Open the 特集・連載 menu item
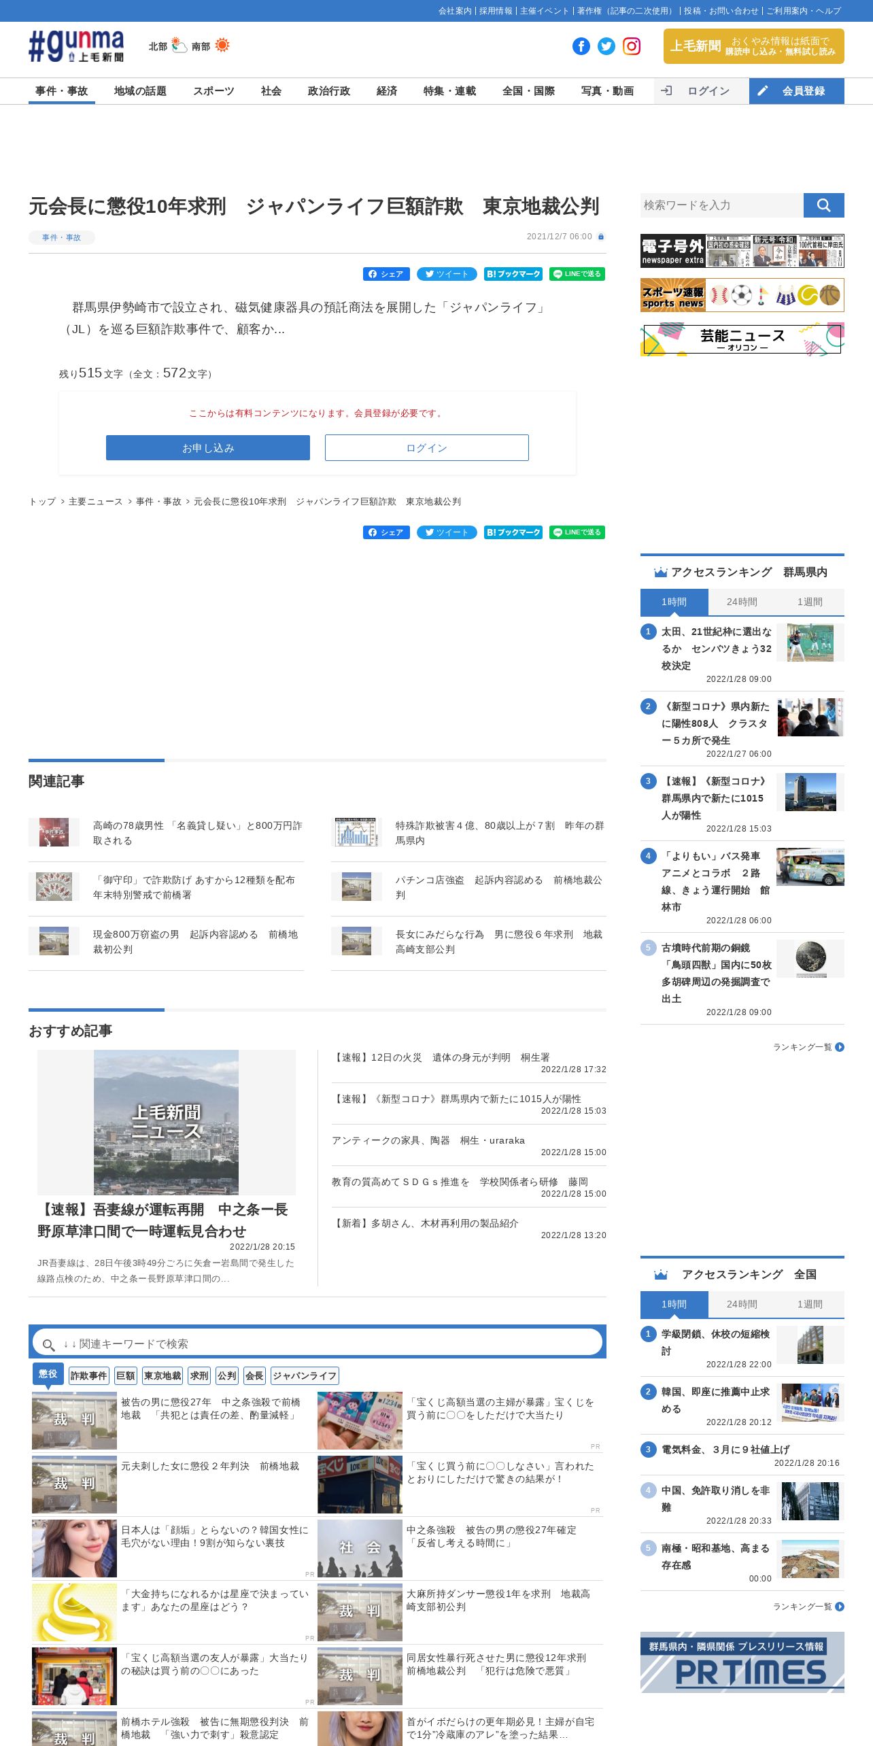This screenshot has width=873, height=1746. tap(449, 91)
